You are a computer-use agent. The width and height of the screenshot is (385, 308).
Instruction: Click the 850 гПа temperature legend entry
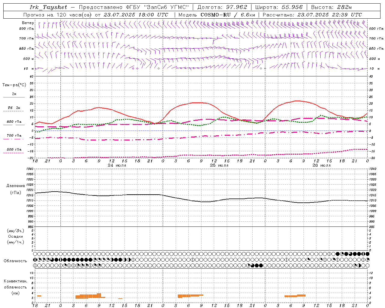(14, 122)
